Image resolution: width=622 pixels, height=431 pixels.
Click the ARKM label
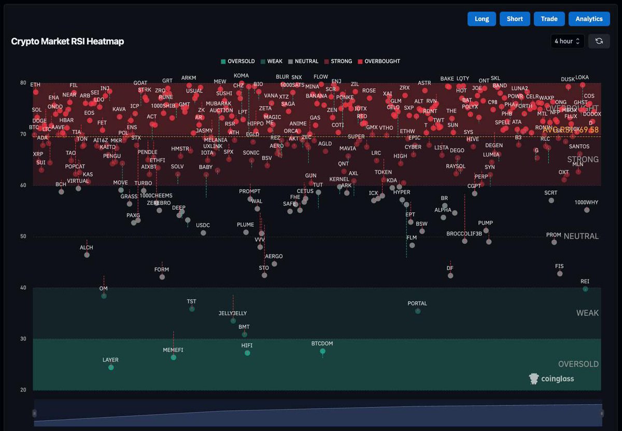pyautogui.click(x=189, y=78)
